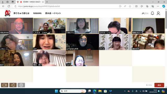The image size is (167, 94).
Task: Open the Copilot sidebar icon
Action: point(164,6)
